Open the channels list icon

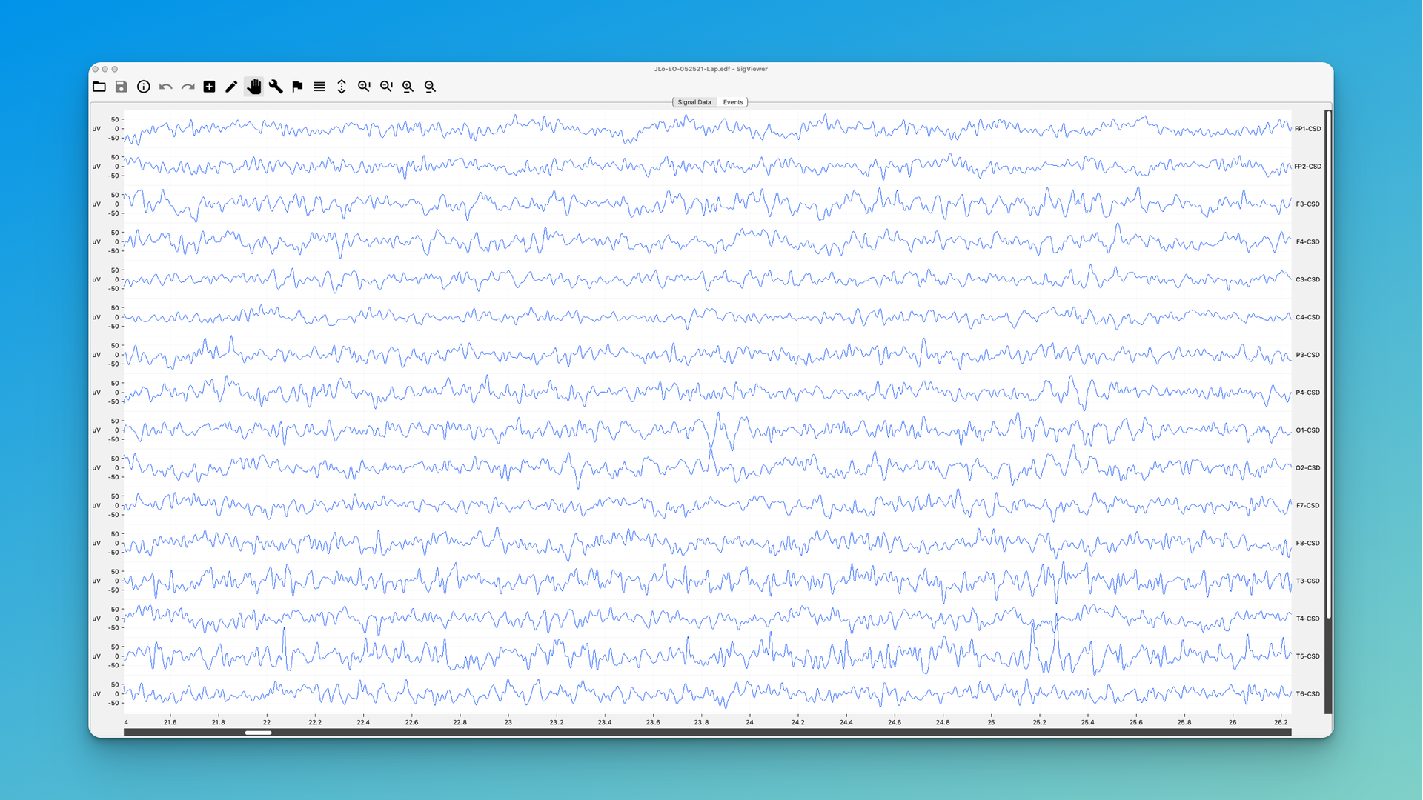[x=319, y=87]
